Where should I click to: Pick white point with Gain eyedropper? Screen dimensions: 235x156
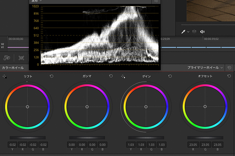point(123,76)
